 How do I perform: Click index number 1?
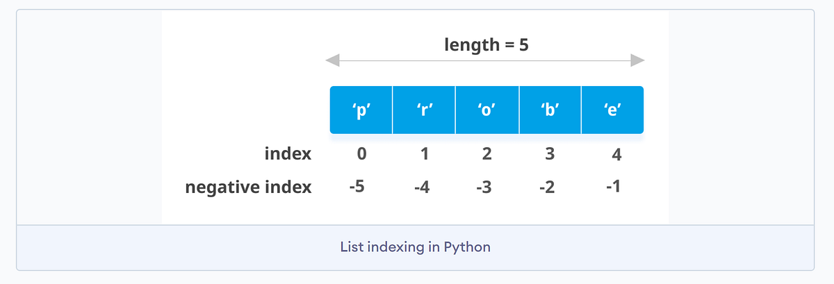[424, 153]
